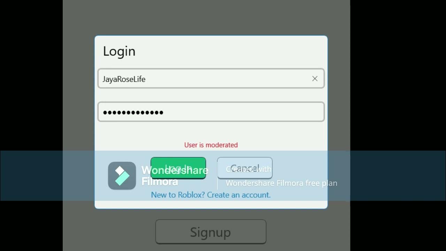This screenshot has width=446, height=251.
Task: Open the Create an account link
Action: (x=239, y=195)
